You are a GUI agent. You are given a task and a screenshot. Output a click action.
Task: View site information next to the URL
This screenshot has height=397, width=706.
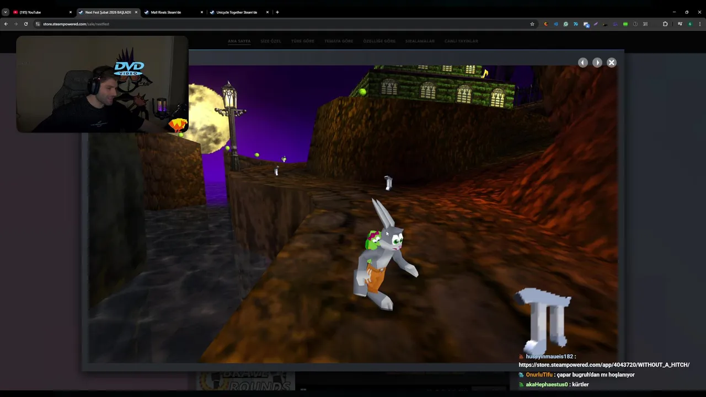[x=38, y=24]
